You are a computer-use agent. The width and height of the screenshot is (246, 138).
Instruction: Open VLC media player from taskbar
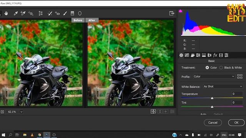(x=32, y=135)
